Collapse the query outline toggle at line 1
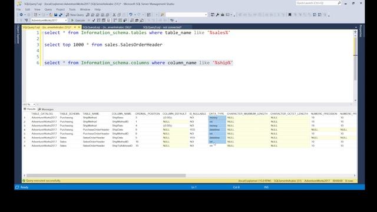The width and height of the screenshot is (377, 212). pos(42,33)
